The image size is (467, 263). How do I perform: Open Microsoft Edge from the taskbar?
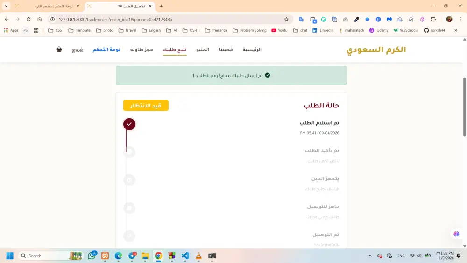(118, 256)
